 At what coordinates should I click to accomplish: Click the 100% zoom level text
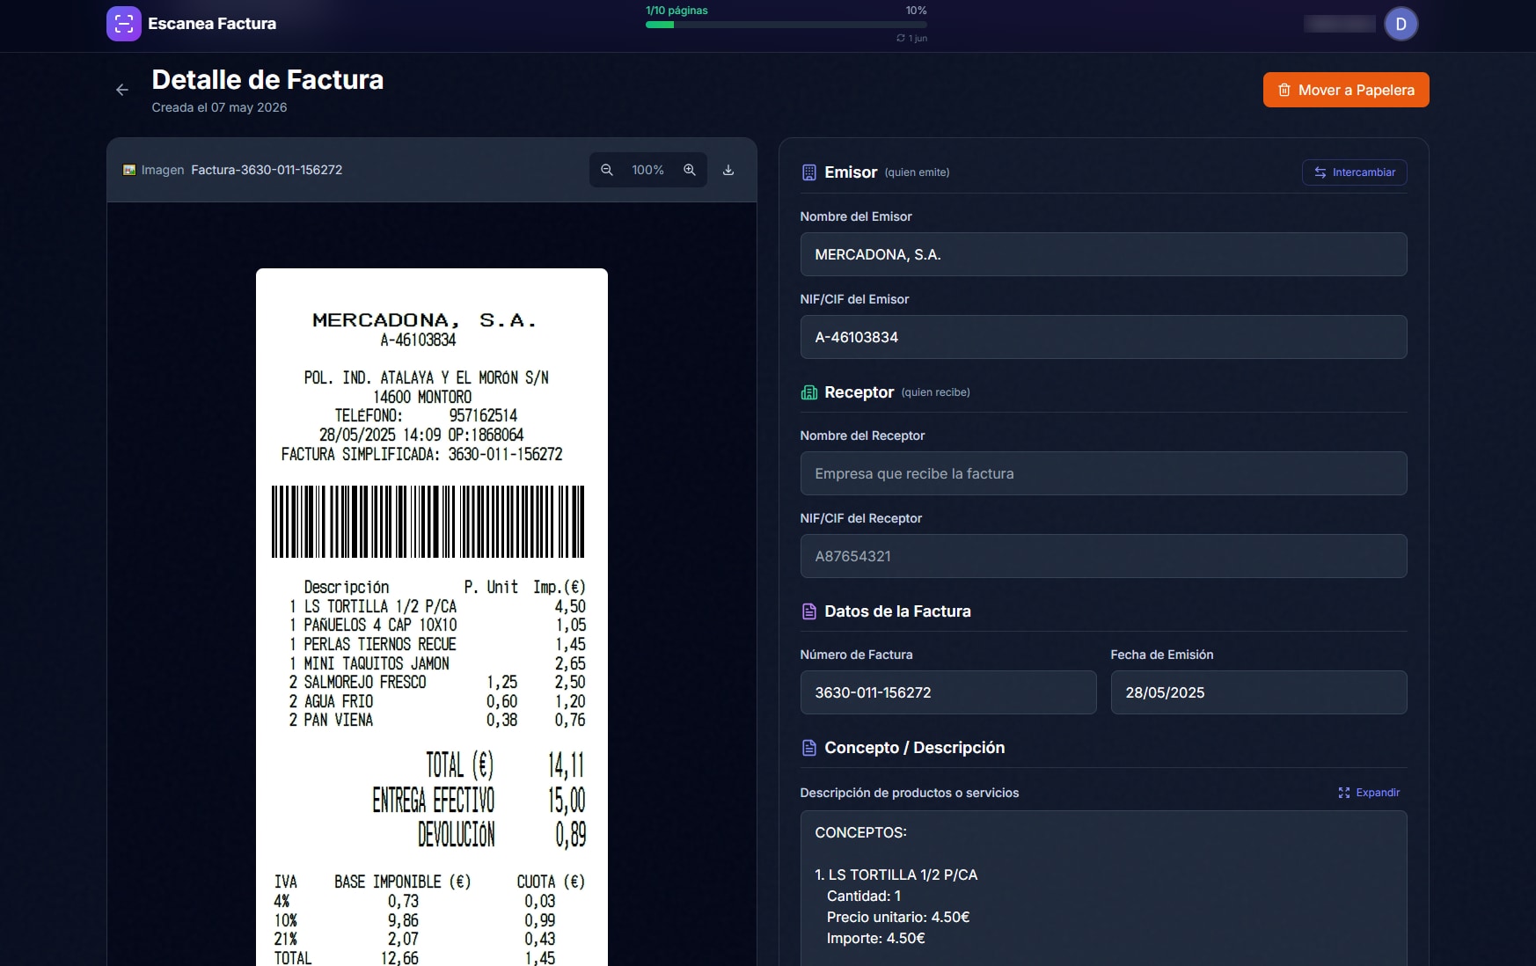coord(647,170)
